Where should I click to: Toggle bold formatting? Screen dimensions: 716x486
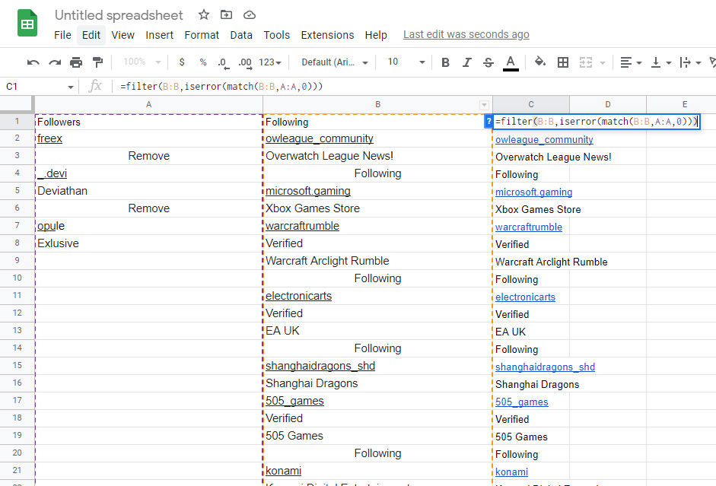[x=445, y=62]
